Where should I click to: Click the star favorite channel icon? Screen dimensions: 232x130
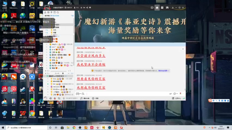click(x=81, y=8)
